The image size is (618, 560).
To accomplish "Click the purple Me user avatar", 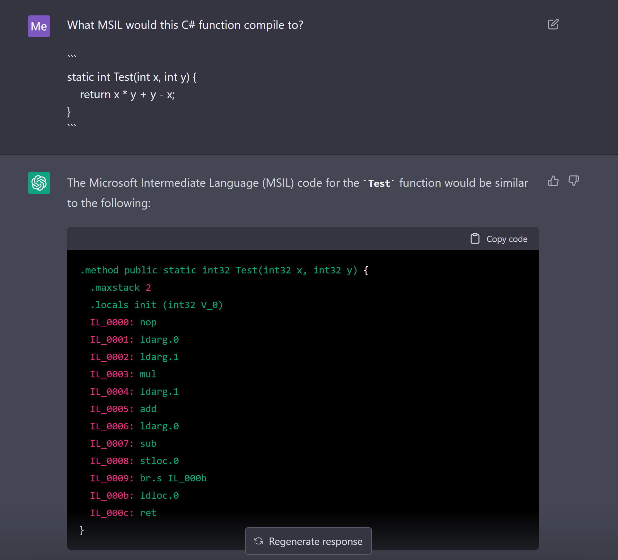I will point(39,26).
